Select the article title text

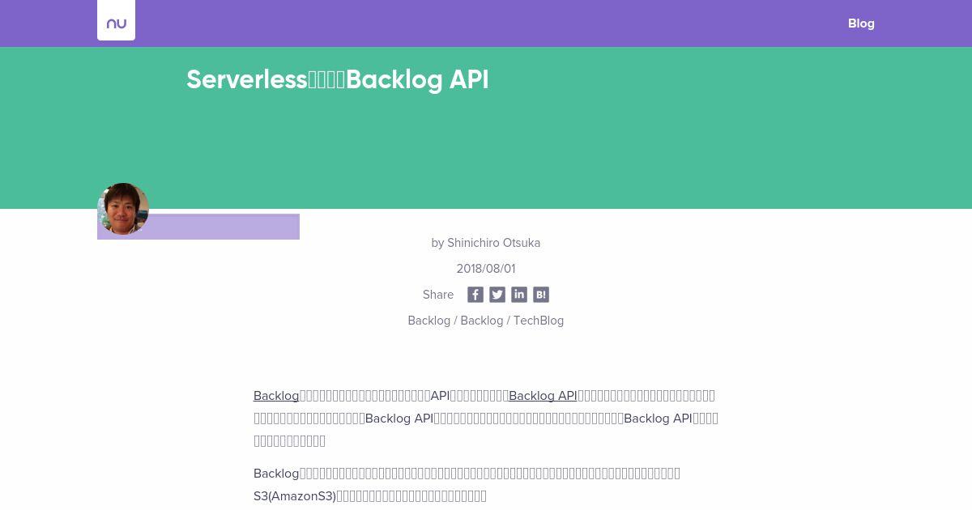(338, 79)
